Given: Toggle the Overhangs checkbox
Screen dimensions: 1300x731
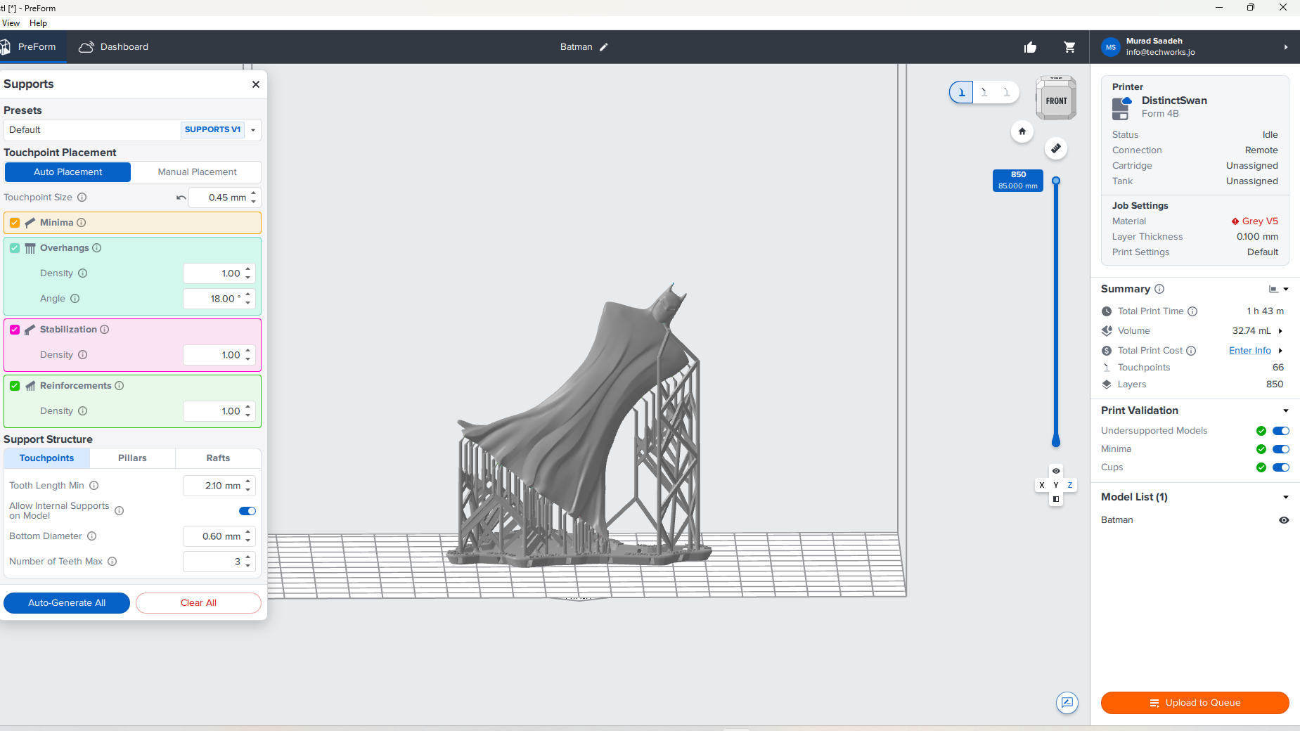Looking at the screenshot, I should (15, 248).
